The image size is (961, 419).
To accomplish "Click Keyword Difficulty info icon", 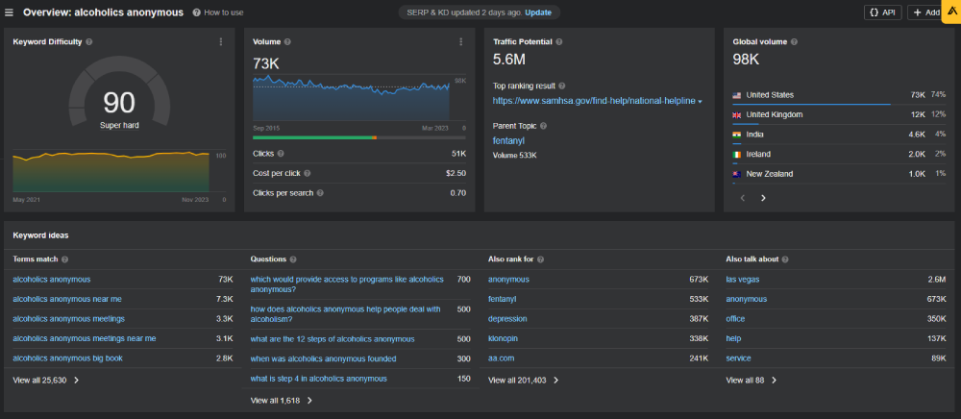I will [89, 41].
